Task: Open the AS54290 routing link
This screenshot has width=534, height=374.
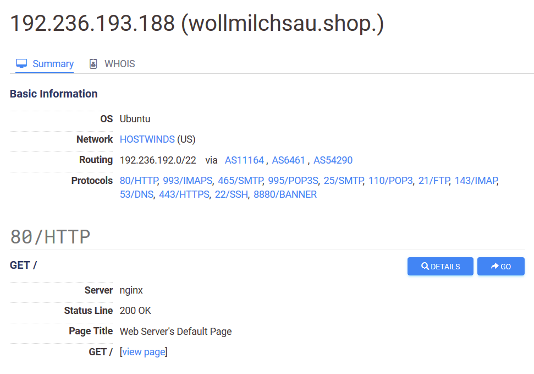Action: [x=333, y=160]
